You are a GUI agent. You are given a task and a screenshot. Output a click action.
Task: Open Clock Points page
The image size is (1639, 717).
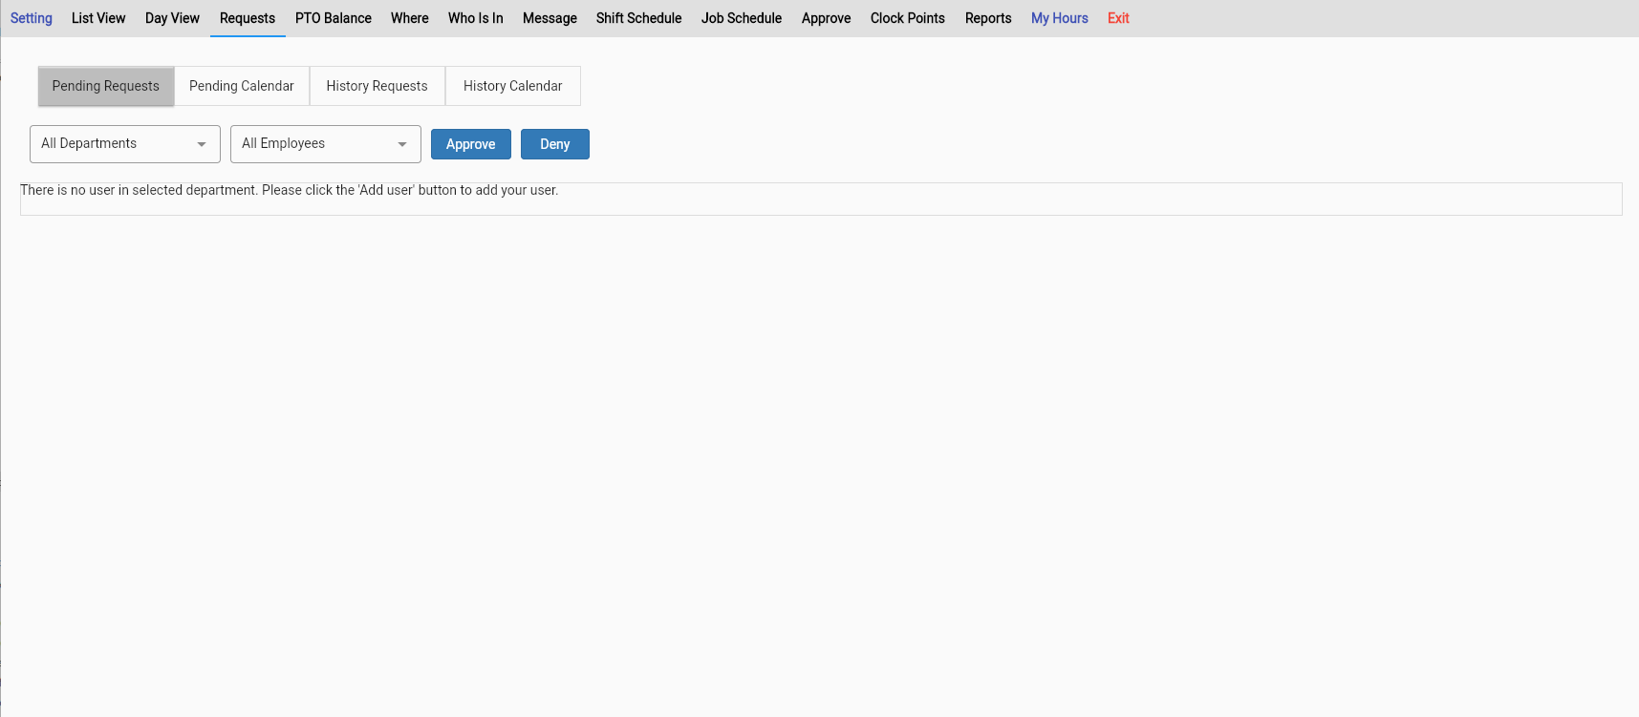pos(908,18)
